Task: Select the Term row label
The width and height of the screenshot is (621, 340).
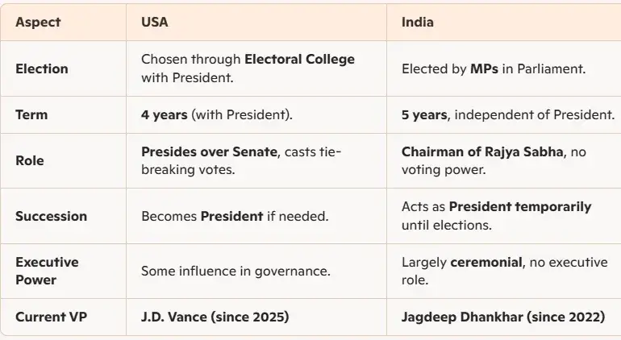Action: click(x=31, y=114)
